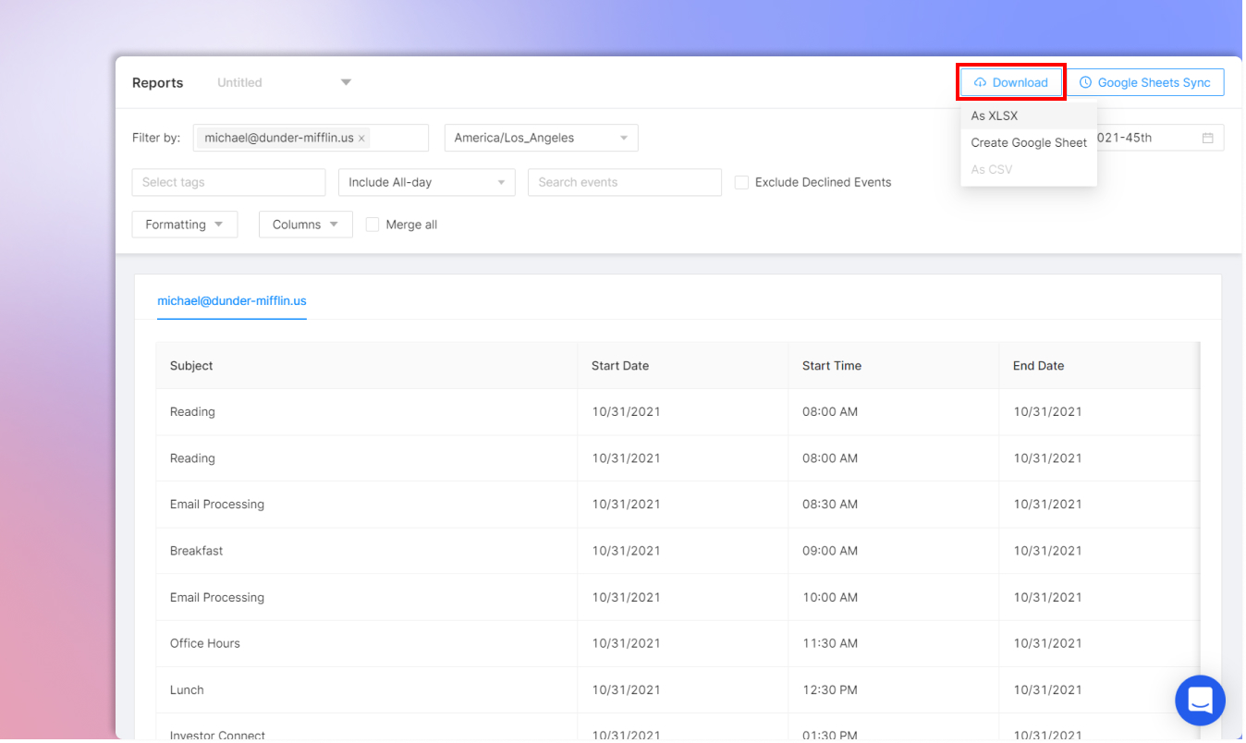Screen dimensions: 1246x743
Task: Enable the Exclude Declined Events checkbox
Action: click(741, 182)
